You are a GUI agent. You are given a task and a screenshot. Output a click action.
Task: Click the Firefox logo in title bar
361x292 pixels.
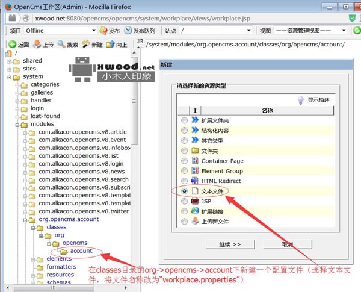[8, 7]
